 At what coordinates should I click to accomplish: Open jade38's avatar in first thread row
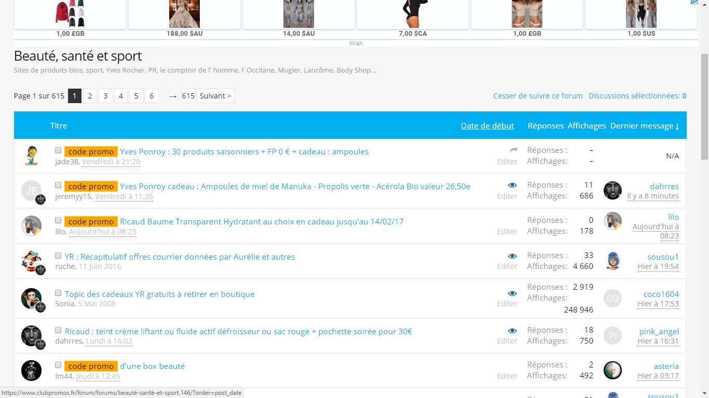(x=31, y=156)
